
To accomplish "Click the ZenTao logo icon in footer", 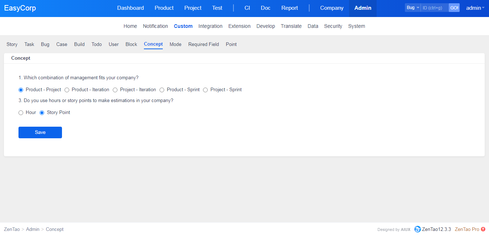I will [418, 229].
